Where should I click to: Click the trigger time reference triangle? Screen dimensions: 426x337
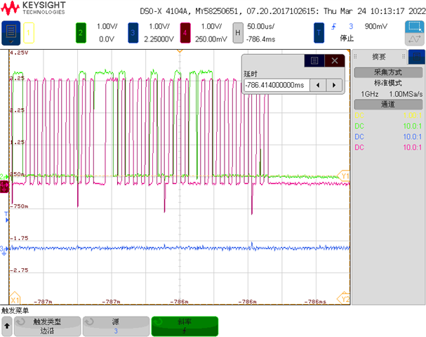[x=180, y=51]
